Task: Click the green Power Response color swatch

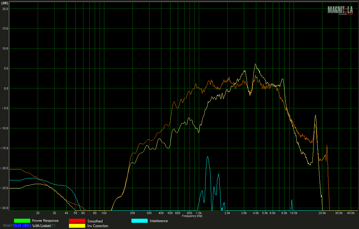Action: click(x=22, y=221)
